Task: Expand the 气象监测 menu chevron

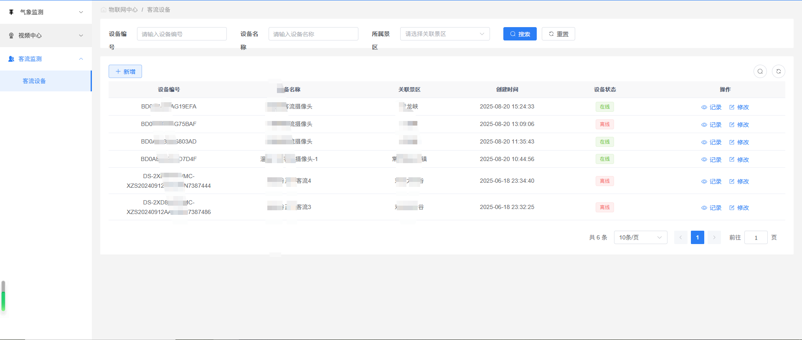Action: click(81, 12)
